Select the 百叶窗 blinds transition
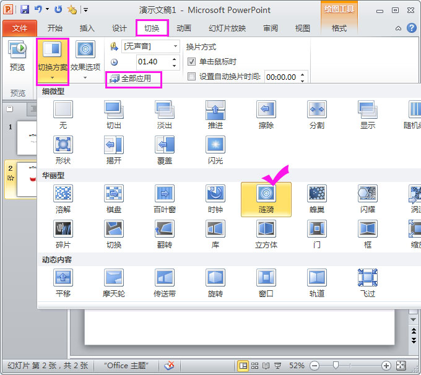The height and width of the screenshot is (375, 421). pos(164,199)
